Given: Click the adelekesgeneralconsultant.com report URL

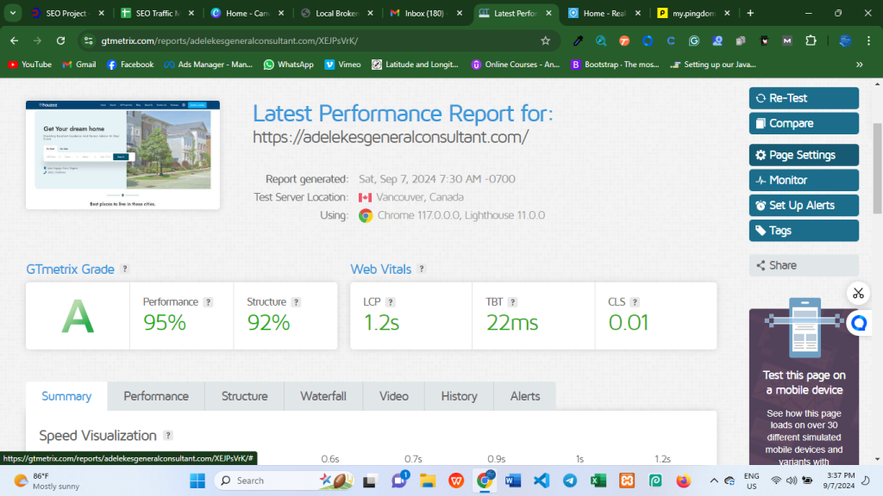Looking at the screenshot, I should pyautogui.click(x=391, y=137).
